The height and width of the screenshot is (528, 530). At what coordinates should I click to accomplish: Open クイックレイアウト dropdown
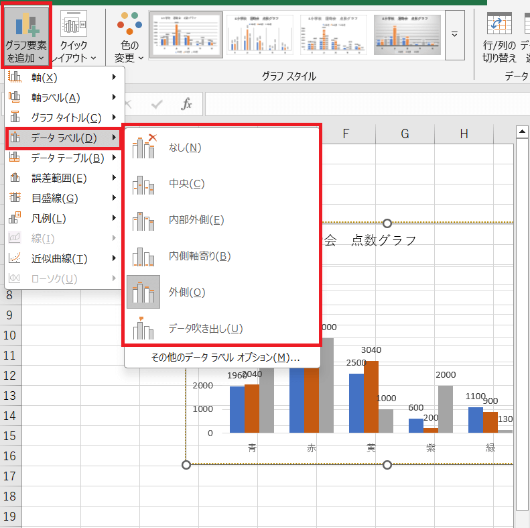point(73,36)
